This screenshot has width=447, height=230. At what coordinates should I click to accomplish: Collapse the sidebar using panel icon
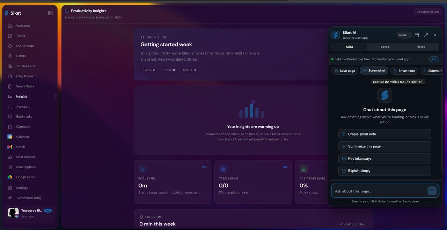(x=50, y=13)
